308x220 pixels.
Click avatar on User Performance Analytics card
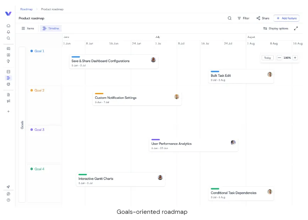coord(233,142)
